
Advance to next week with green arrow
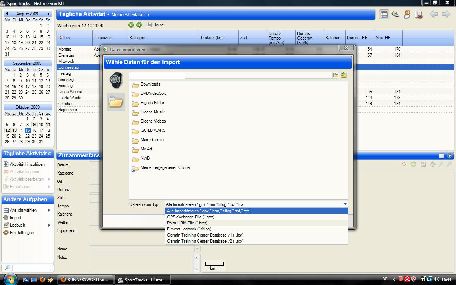(139, 25)
